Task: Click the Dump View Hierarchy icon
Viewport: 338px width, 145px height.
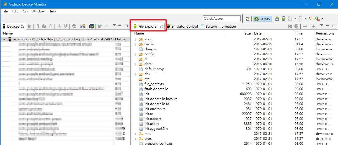Action: click(91, 26)
